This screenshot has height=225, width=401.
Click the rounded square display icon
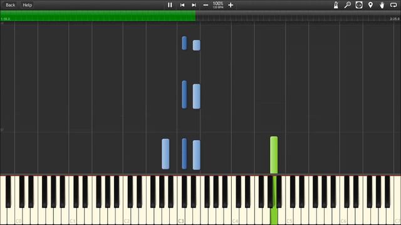pyautogui.click(x=359, y=5)
